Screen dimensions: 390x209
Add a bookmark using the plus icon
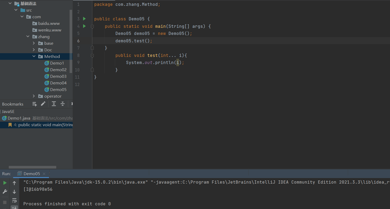pos(34,104)
